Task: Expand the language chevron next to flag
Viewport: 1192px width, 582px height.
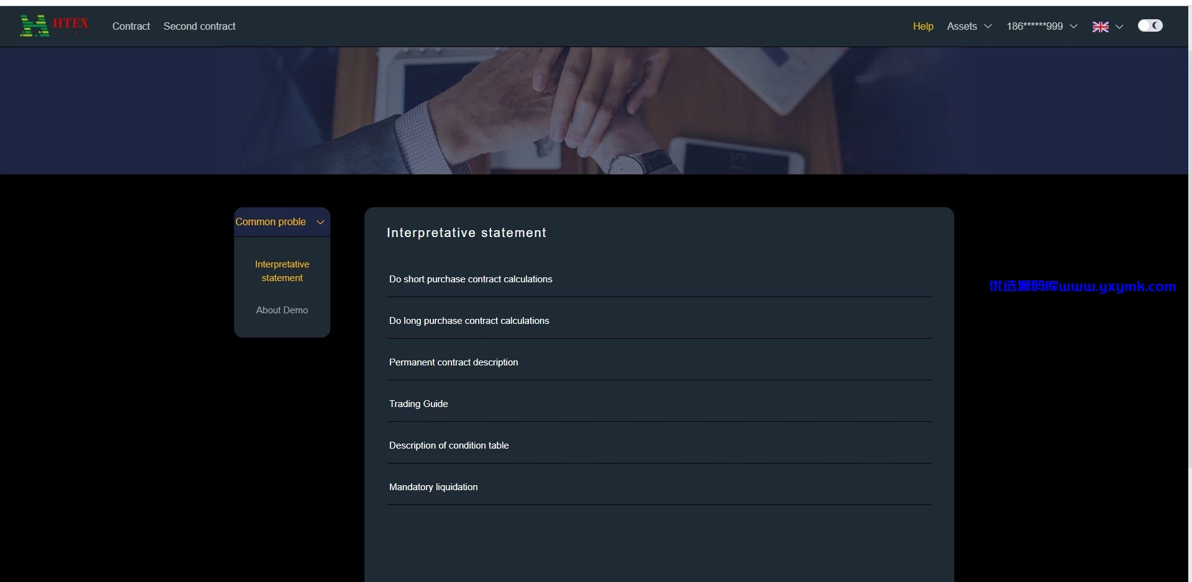Action: click(x=1119, y=27)
